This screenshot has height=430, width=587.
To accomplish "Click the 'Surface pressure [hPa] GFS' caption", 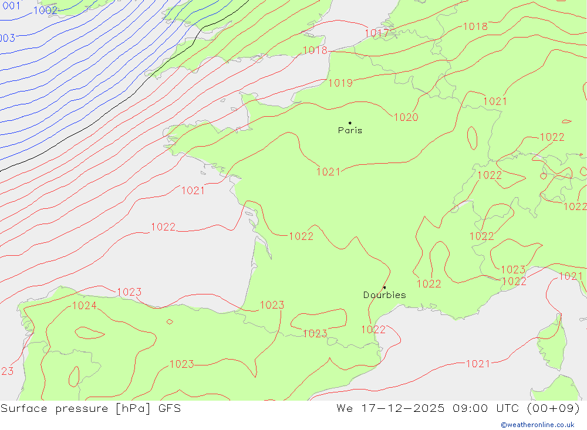I will tap(90, 408).
